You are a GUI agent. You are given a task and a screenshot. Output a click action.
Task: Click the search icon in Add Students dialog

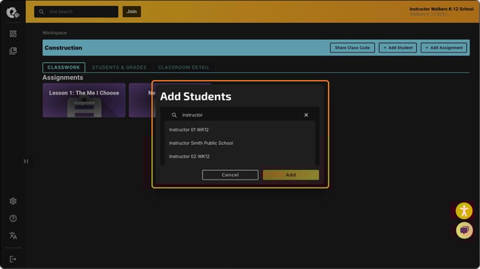[x=174, y=115]
